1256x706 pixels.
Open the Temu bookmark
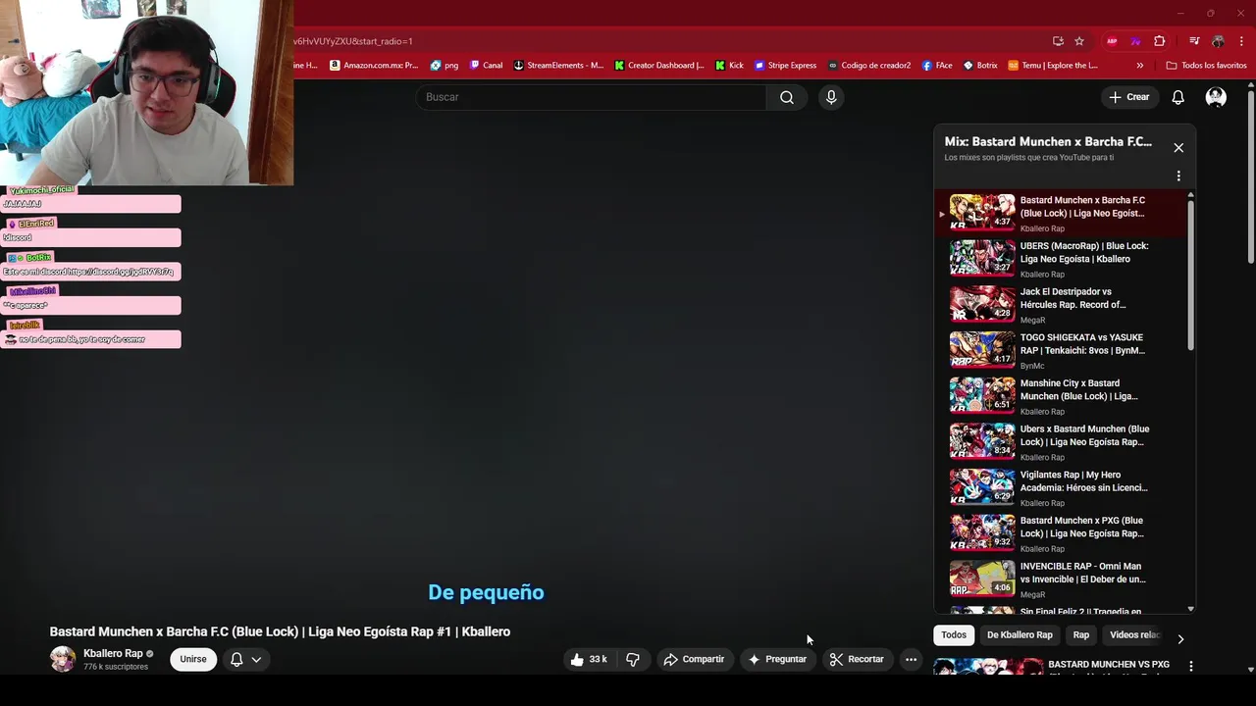(x=1053, y=66)
